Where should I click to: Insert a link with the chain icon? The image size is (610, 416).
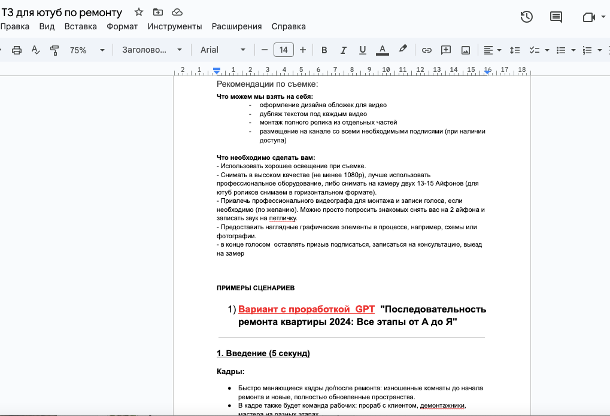427,50
